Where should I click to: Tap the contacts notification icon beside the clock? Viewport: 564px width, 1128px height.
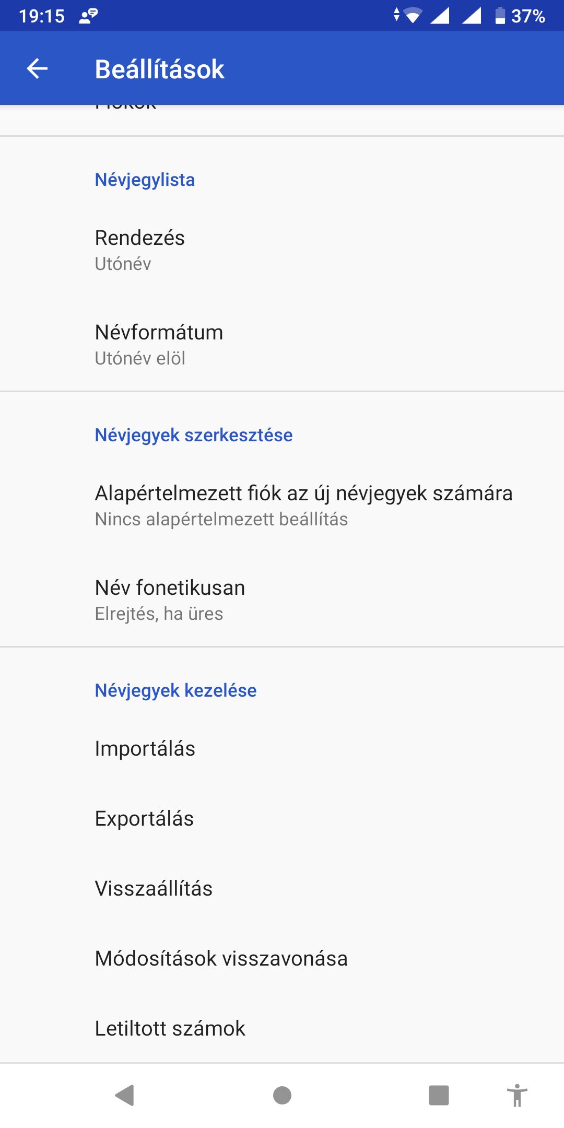pos(88,16)
